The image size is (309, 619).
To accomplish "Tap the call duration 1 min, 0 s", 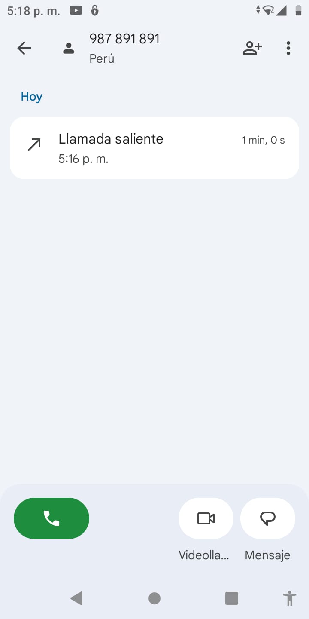I will 263,140.
